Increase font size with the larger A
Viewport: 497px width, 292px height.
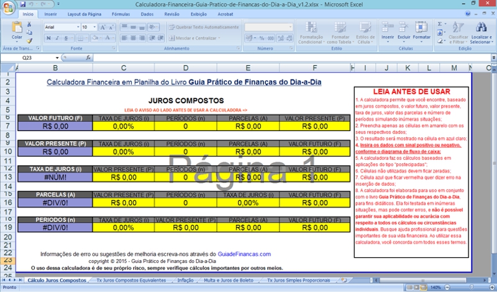[103, 27]
